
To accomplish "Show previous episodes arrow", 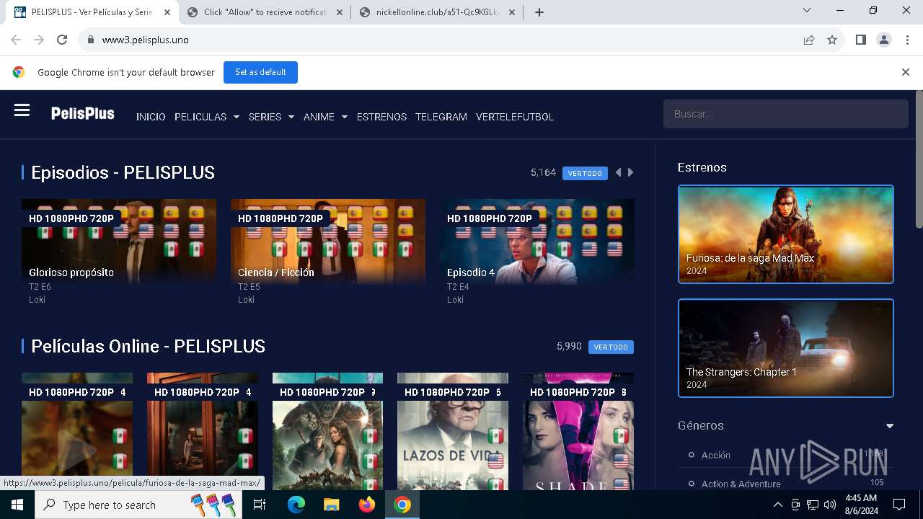I will point(618,173).
